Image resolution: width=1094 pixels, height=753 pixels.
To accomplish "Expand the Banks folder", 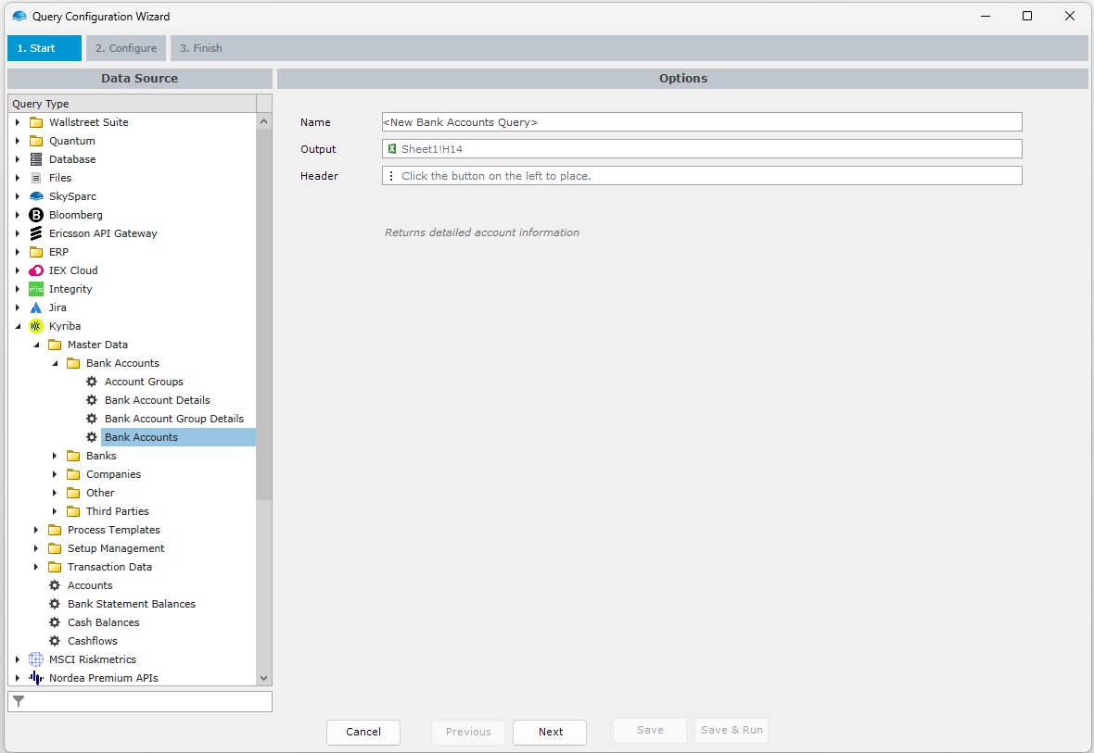I will tap(55, 456).
